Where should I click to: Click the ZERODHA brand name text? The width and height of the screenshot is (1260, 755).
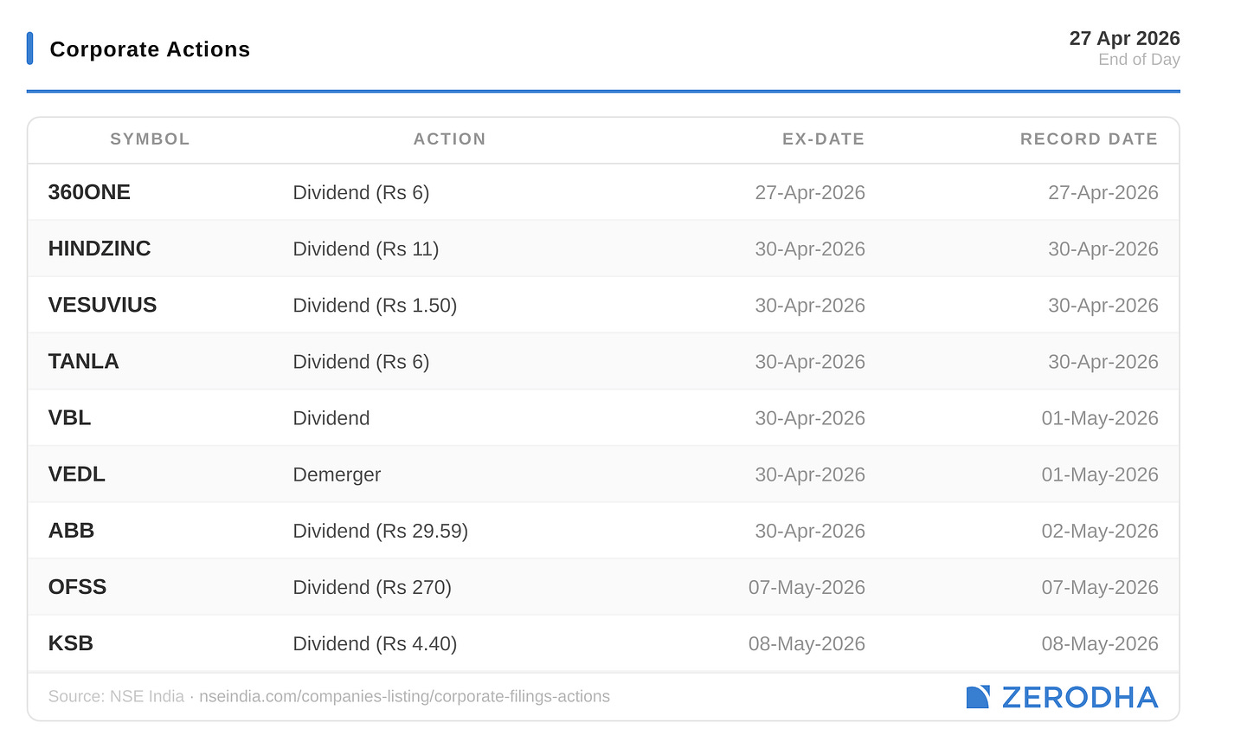[1080, 697]
